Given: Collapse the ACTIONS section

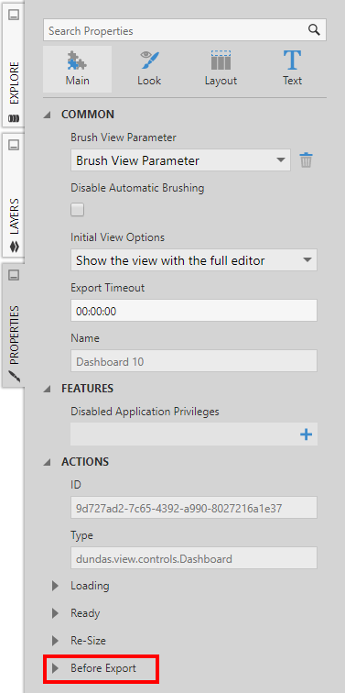Looking at the screenshot, I should (x=47, y=462).
